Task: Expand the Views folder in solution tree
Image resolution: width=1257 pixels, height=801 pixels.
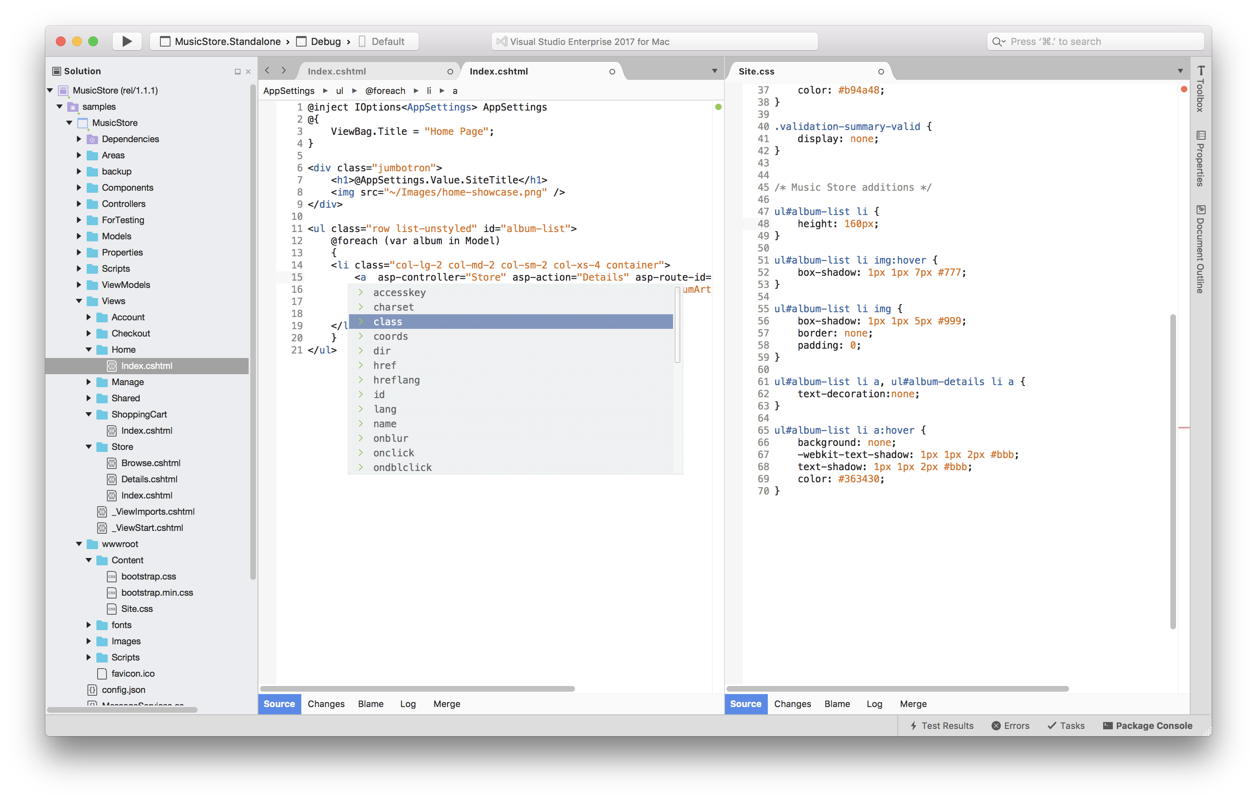Action: pos(80,300)
